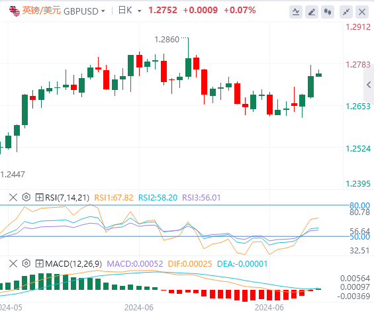Click the RSI(7,14,21) indicator label
Screen dimensions: 374x315
(x=67, y=198)
